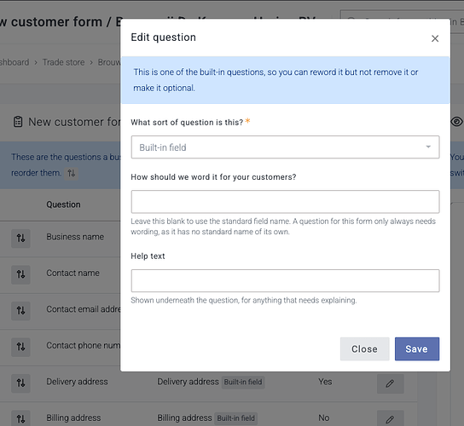Click reorder handle for Business name

(20, 239)
